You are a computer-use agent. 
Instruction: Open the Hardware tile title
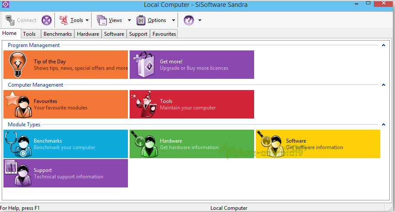pyautogui.click(x=171, y=141)
